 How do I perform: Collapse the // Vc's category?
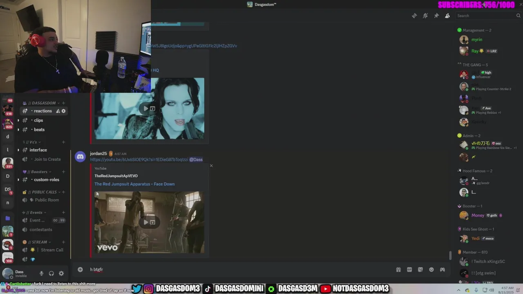click(31, 142)
